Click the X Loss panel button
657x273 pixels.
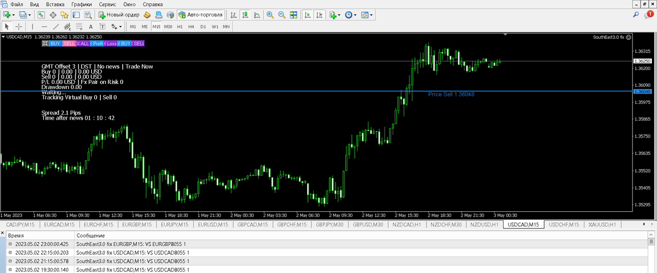[110, 44]
